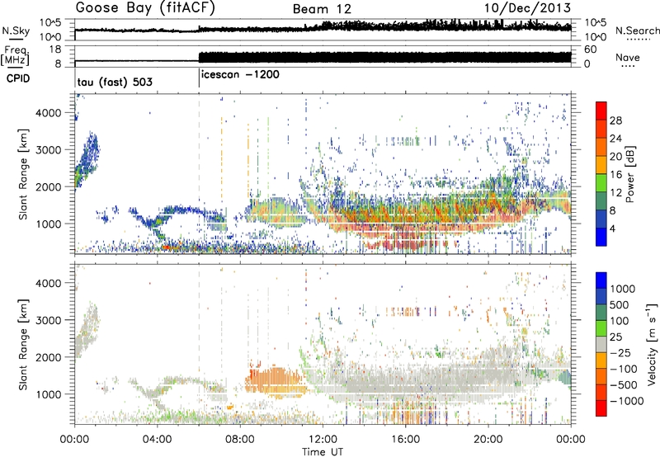
Task: Click the 'Velocity [m s-1]' color bar label
Action: (652, 344)
